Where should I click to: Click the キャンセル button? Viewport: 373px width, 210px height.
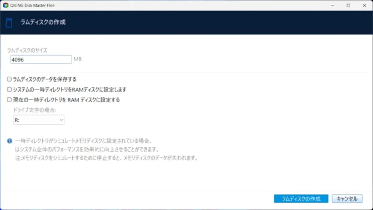(347, 199)
